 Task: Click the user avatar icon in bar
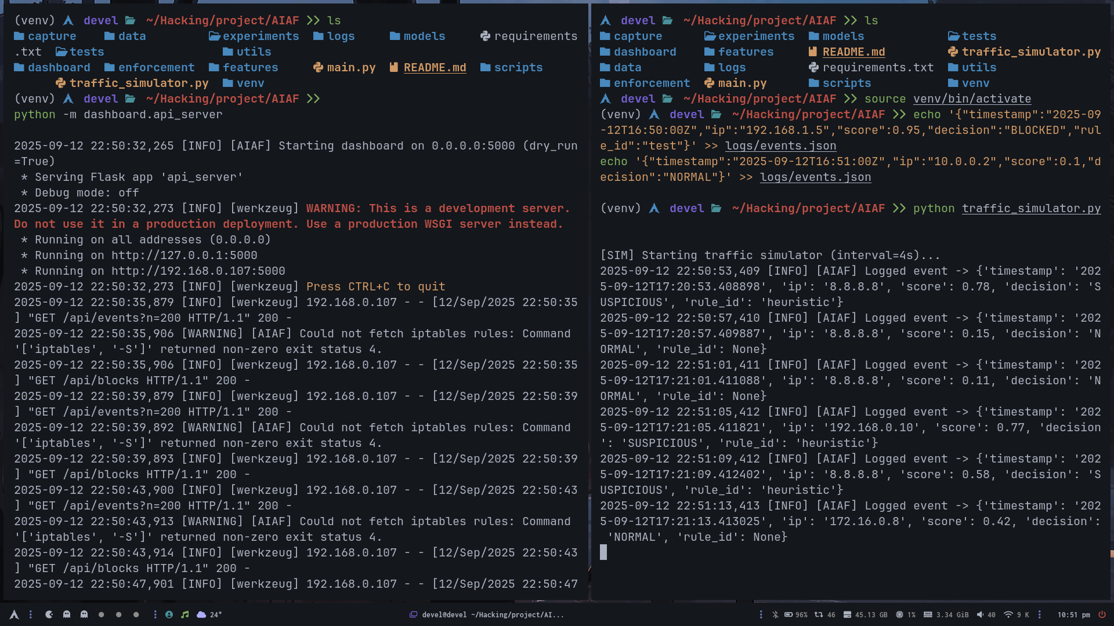click(169, 614)
